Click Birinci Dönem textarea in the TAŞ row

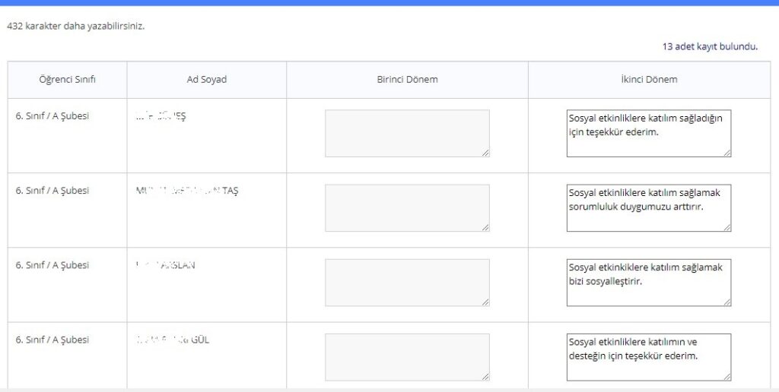click(x=407, y=208)
